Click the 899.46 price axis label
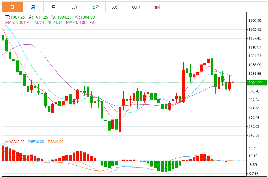 (254, 118)
